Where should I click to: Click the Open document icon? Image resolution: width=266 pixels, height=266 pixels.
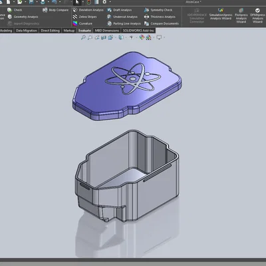[x=20, y=2]
